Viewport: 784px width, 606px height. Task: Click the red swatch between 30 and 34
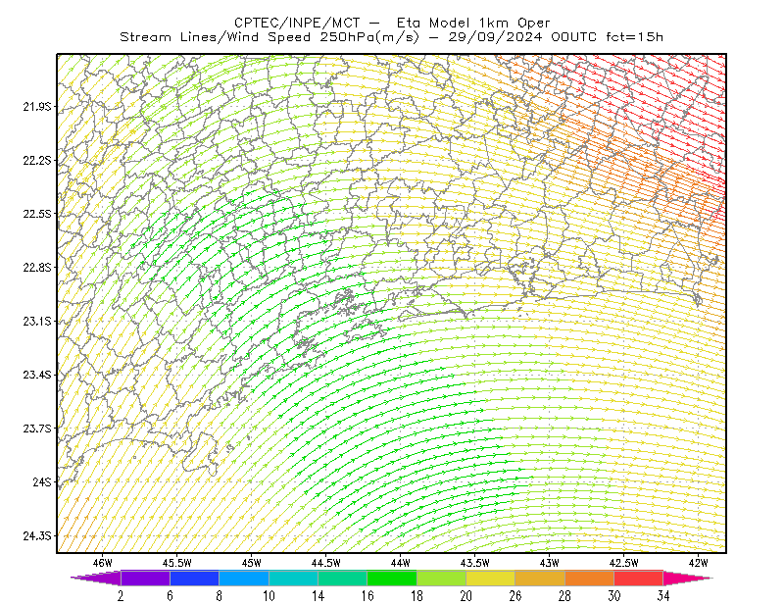pyautogui.click(x=639, y=578)
